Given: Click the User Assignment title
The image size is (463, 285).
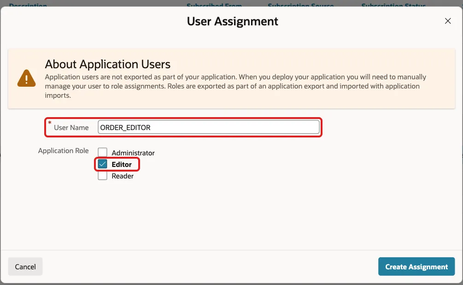Looking at the screenshot, I should click(232, 21).
